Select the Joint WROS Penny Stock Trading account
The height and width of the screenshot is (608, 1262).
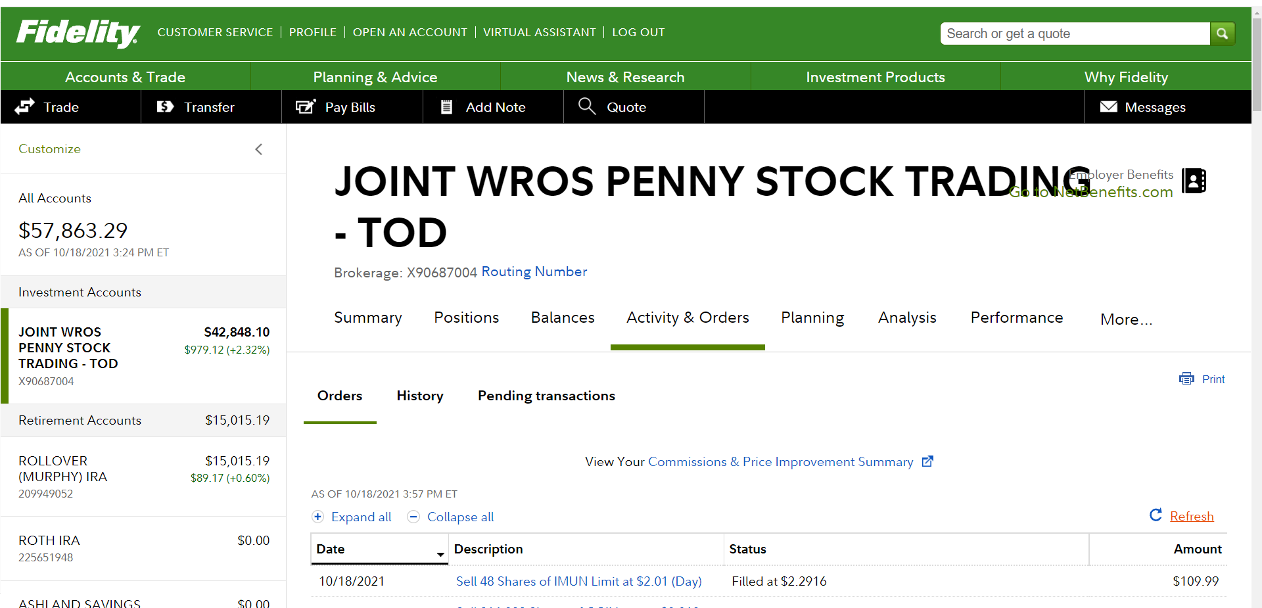point(144,356)
